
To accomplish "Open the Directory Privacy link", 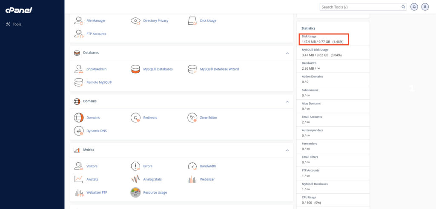I will click(x=156, y=20).
